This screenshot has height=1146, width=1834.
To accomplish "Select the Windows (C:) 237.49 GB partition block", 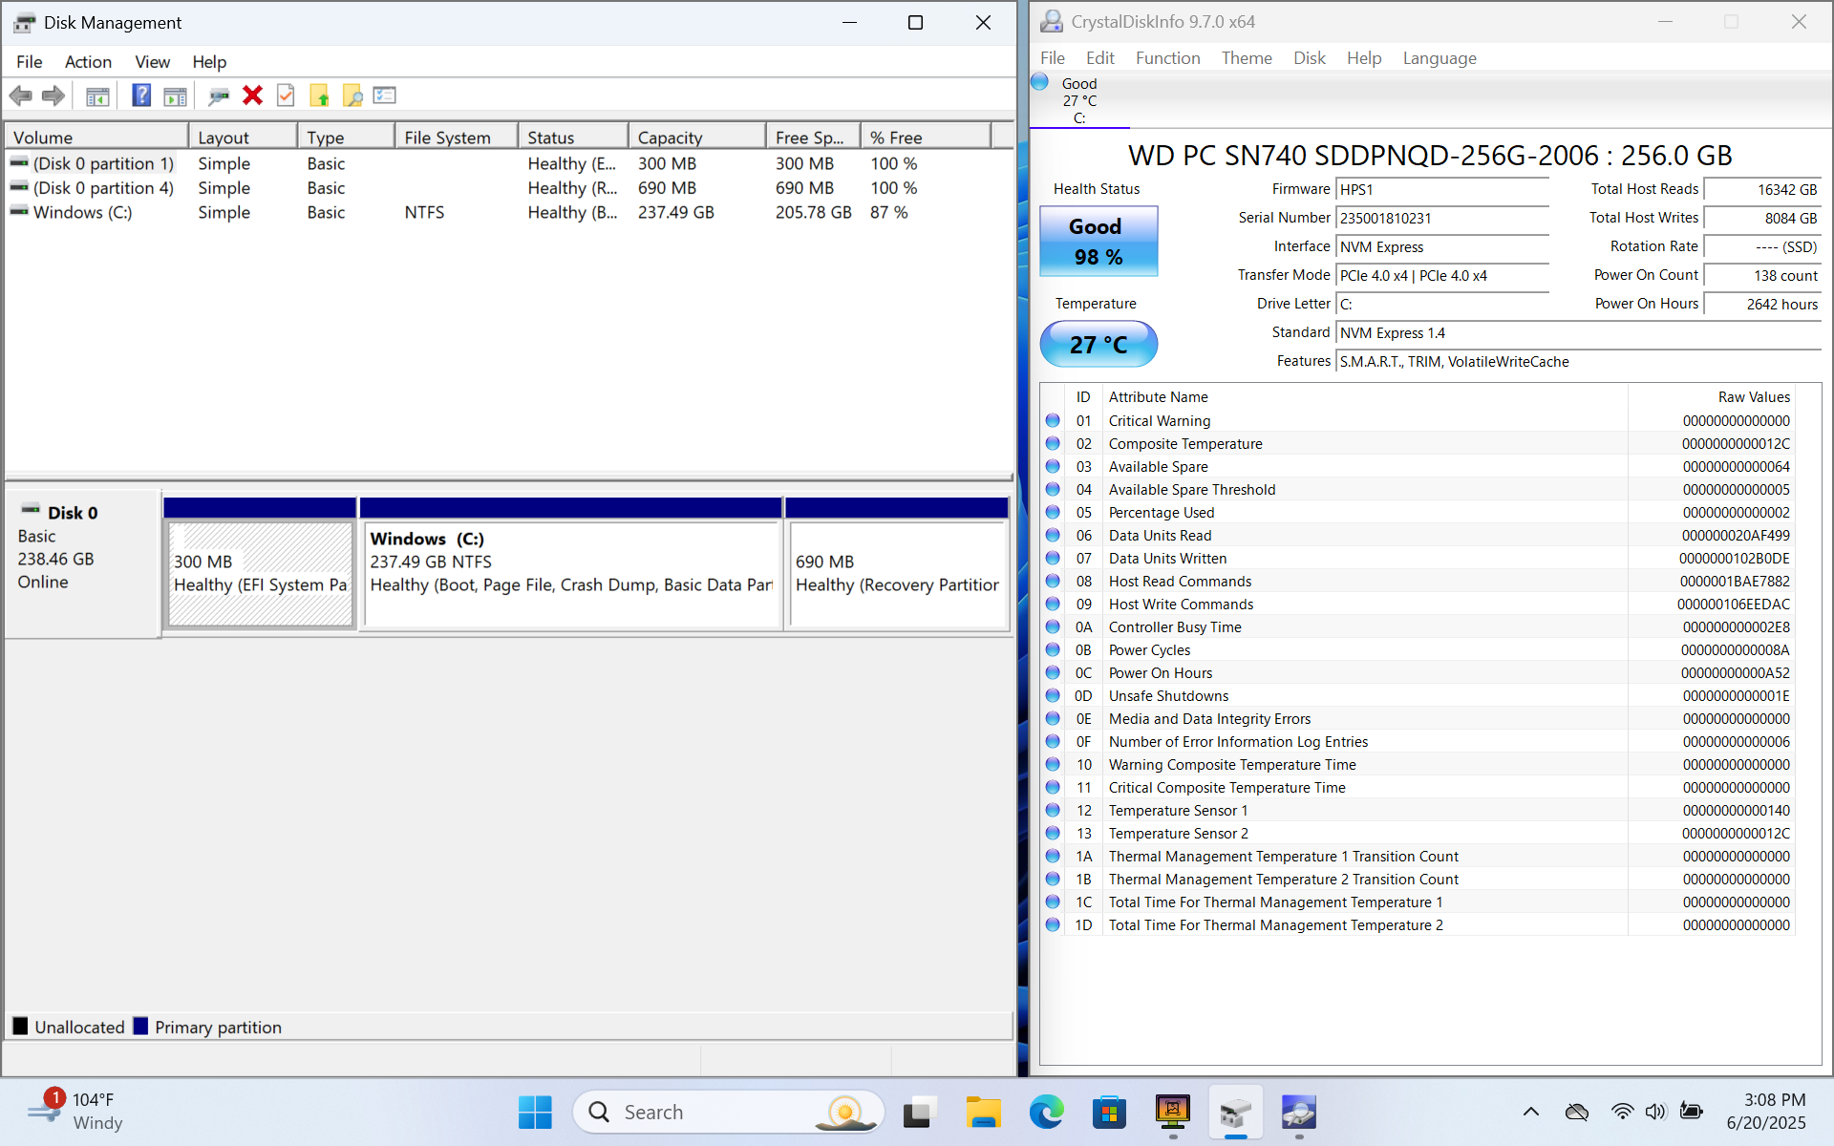I will (x=571, y=573).
